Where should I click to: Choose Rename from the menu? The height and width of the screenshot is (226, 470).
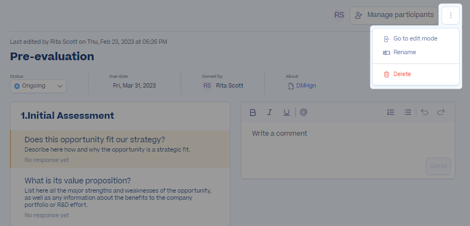(x=404, y=53)
